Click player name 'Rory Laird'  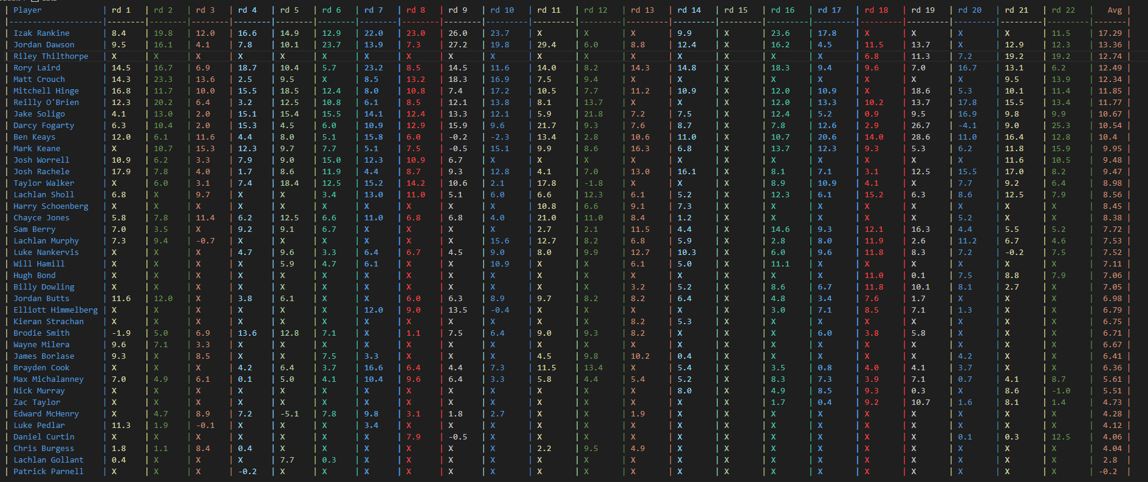coord(37,68)
